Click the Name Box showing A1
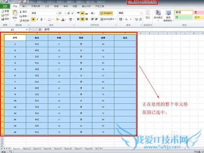The height and width of the screenshot is (153, 204). point(13,30)
